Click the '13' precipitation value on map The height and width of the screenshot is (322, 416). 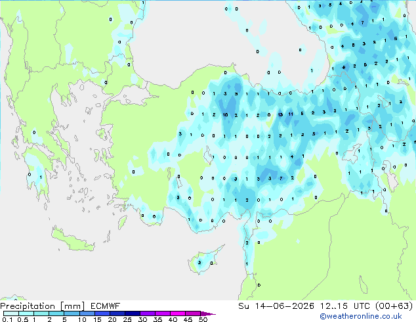pyautogui.click(x=280, y=115)
